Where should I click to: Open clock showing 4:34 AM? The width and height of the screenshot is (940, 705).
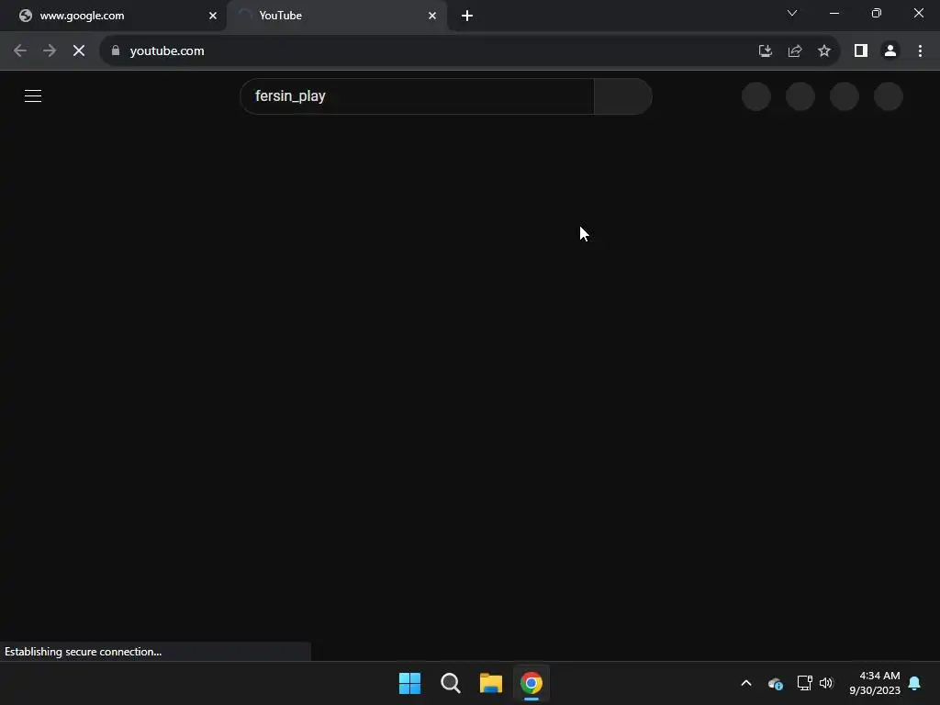875,683
